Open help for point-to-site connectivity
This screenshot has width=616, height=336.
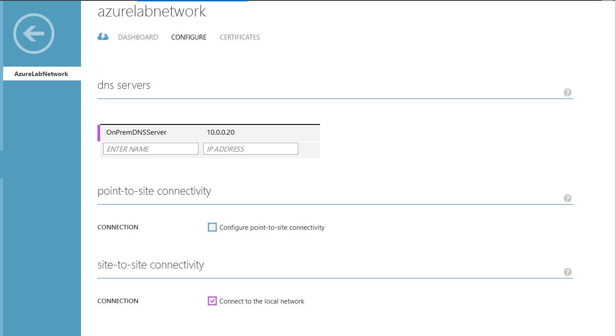click(567, 198)
